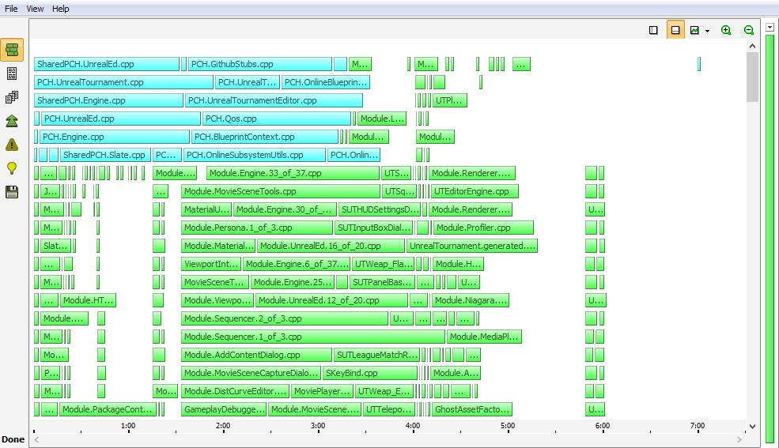
Task: Open the Output log view icon
Action: pyautogui.click(x=12, y=73)
